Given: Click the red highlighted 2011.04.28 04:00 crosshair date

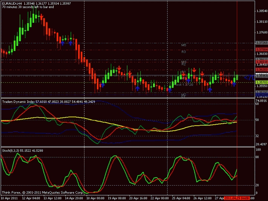Looking at the screenshot, I should point(237,198).
